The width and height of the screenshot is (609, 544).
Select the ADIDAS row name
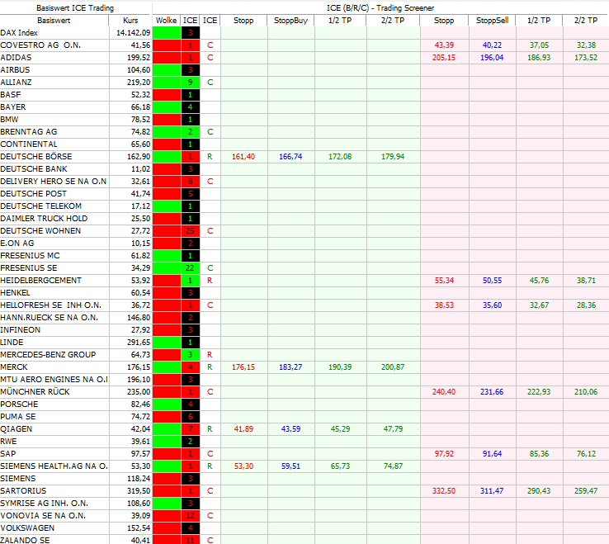(x=16, y=58)
